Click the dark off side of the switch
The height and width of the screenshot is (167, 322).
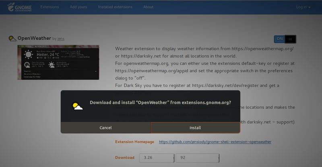coord(290,39)
